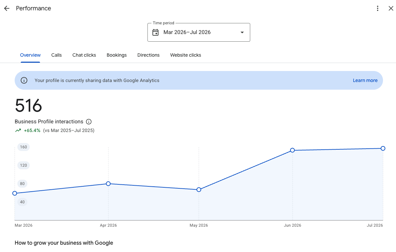
Task: Click the (vs Mar 2025–Jul 2025) comparison text
Action: tap(69, 130)
